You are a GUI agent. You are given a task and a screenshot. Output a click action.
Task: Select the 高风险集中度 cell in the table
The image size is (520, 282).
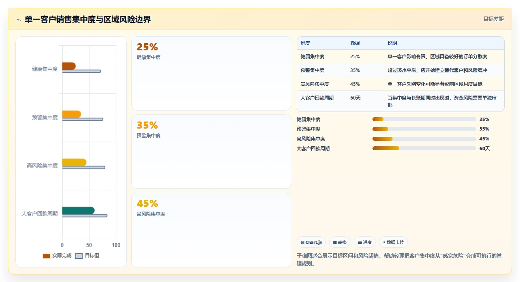(315, 84)
